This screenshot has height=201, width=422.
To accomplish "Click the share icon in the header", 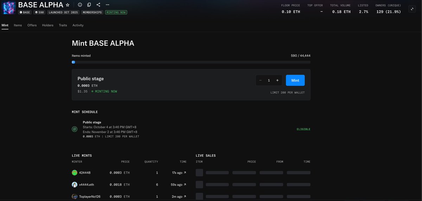I will [x=98, y=5].
